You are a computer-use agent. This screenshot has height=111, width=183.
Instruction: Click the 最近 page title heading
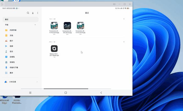[87, 13]
